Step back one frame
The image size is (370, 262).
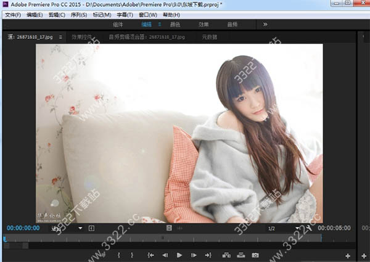165,255
